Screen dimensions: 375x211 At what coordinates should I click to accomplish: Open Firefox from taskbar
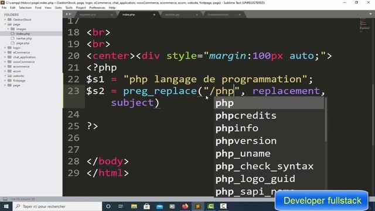[x=185, y=206]
